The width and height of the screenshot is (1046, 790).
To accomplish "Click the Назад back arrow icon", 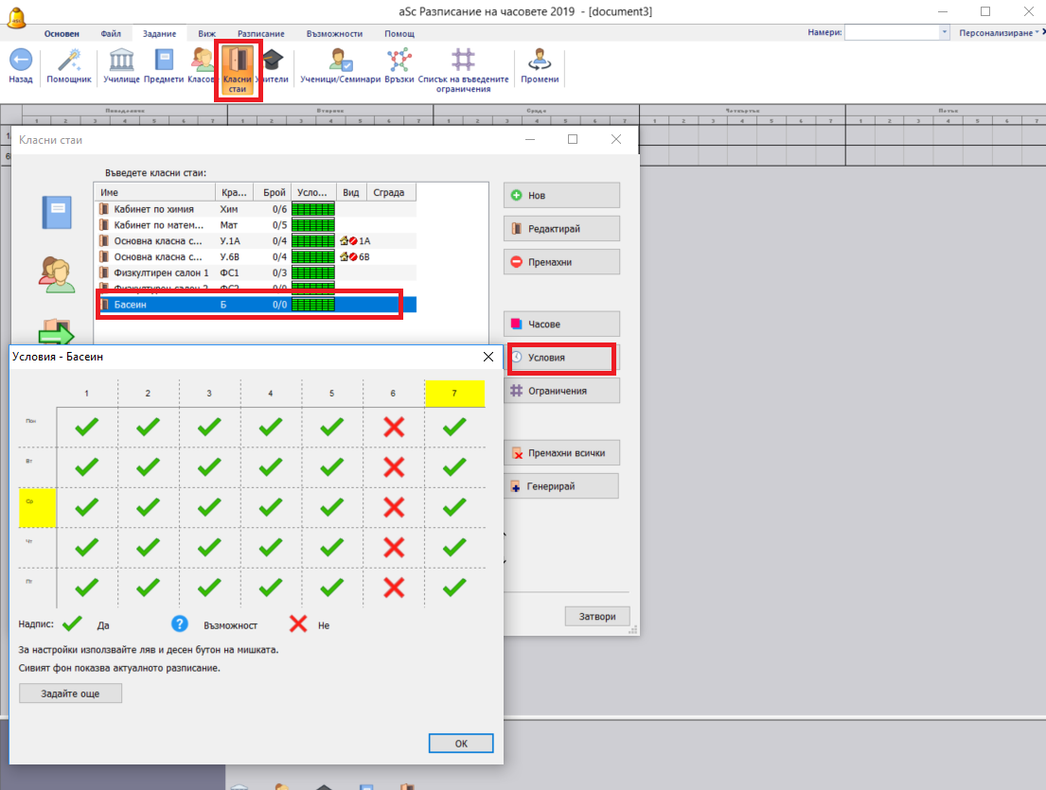I will click(x=20, y=61).
